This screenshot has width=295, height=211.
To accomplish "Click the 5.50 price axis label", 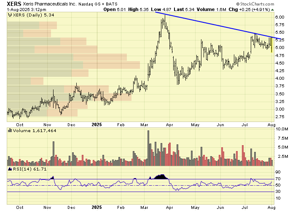I will (280, 32).
